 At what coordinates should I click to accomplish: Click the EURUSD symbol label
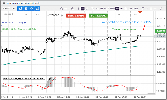[6, 9]
